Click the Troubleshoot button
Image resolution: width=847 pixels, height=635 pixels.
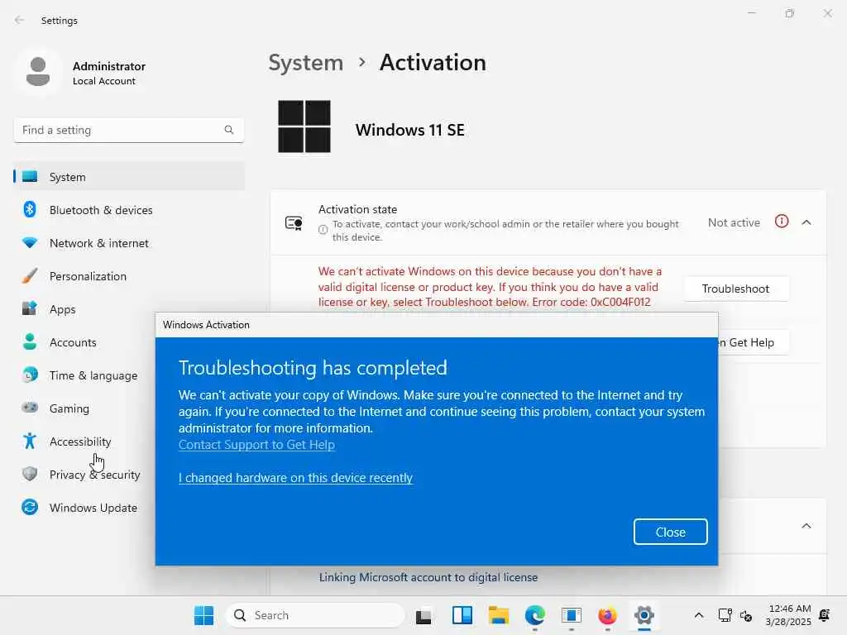point(735,289)
